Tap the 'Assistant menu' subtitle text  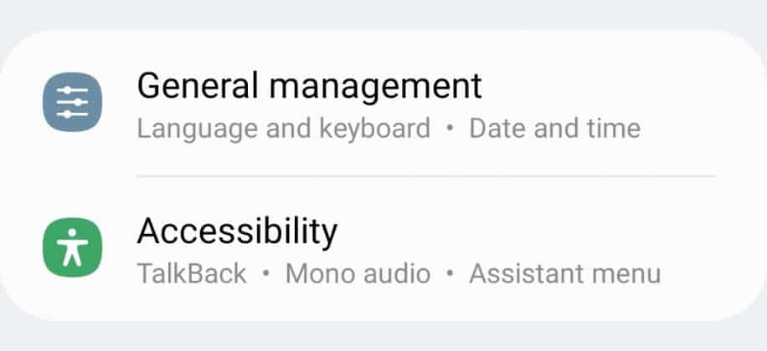[564, 273]
